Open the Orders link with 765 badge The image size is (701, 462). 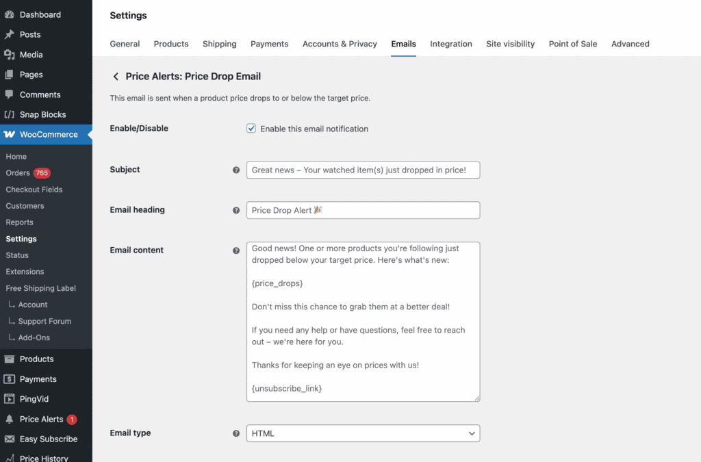coord(18,173)
